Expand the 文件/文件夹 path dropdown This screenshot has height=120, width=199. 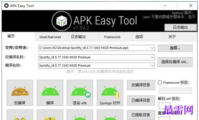pyautogui.click(x=152, y=48)
